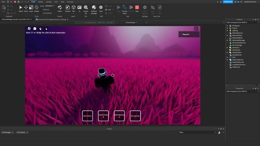Activate the Move tool
This screenshot has height=146, width=260.
click(x=26, y=9)
